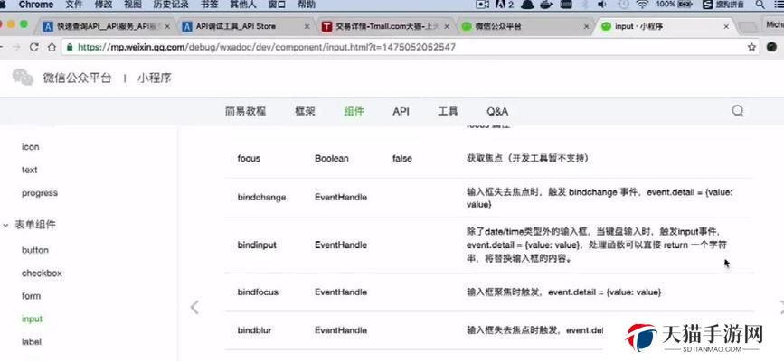Open the 简易教程 navigation tab
The height and width of the screenshot is (361, 784).
click(245, 111)
